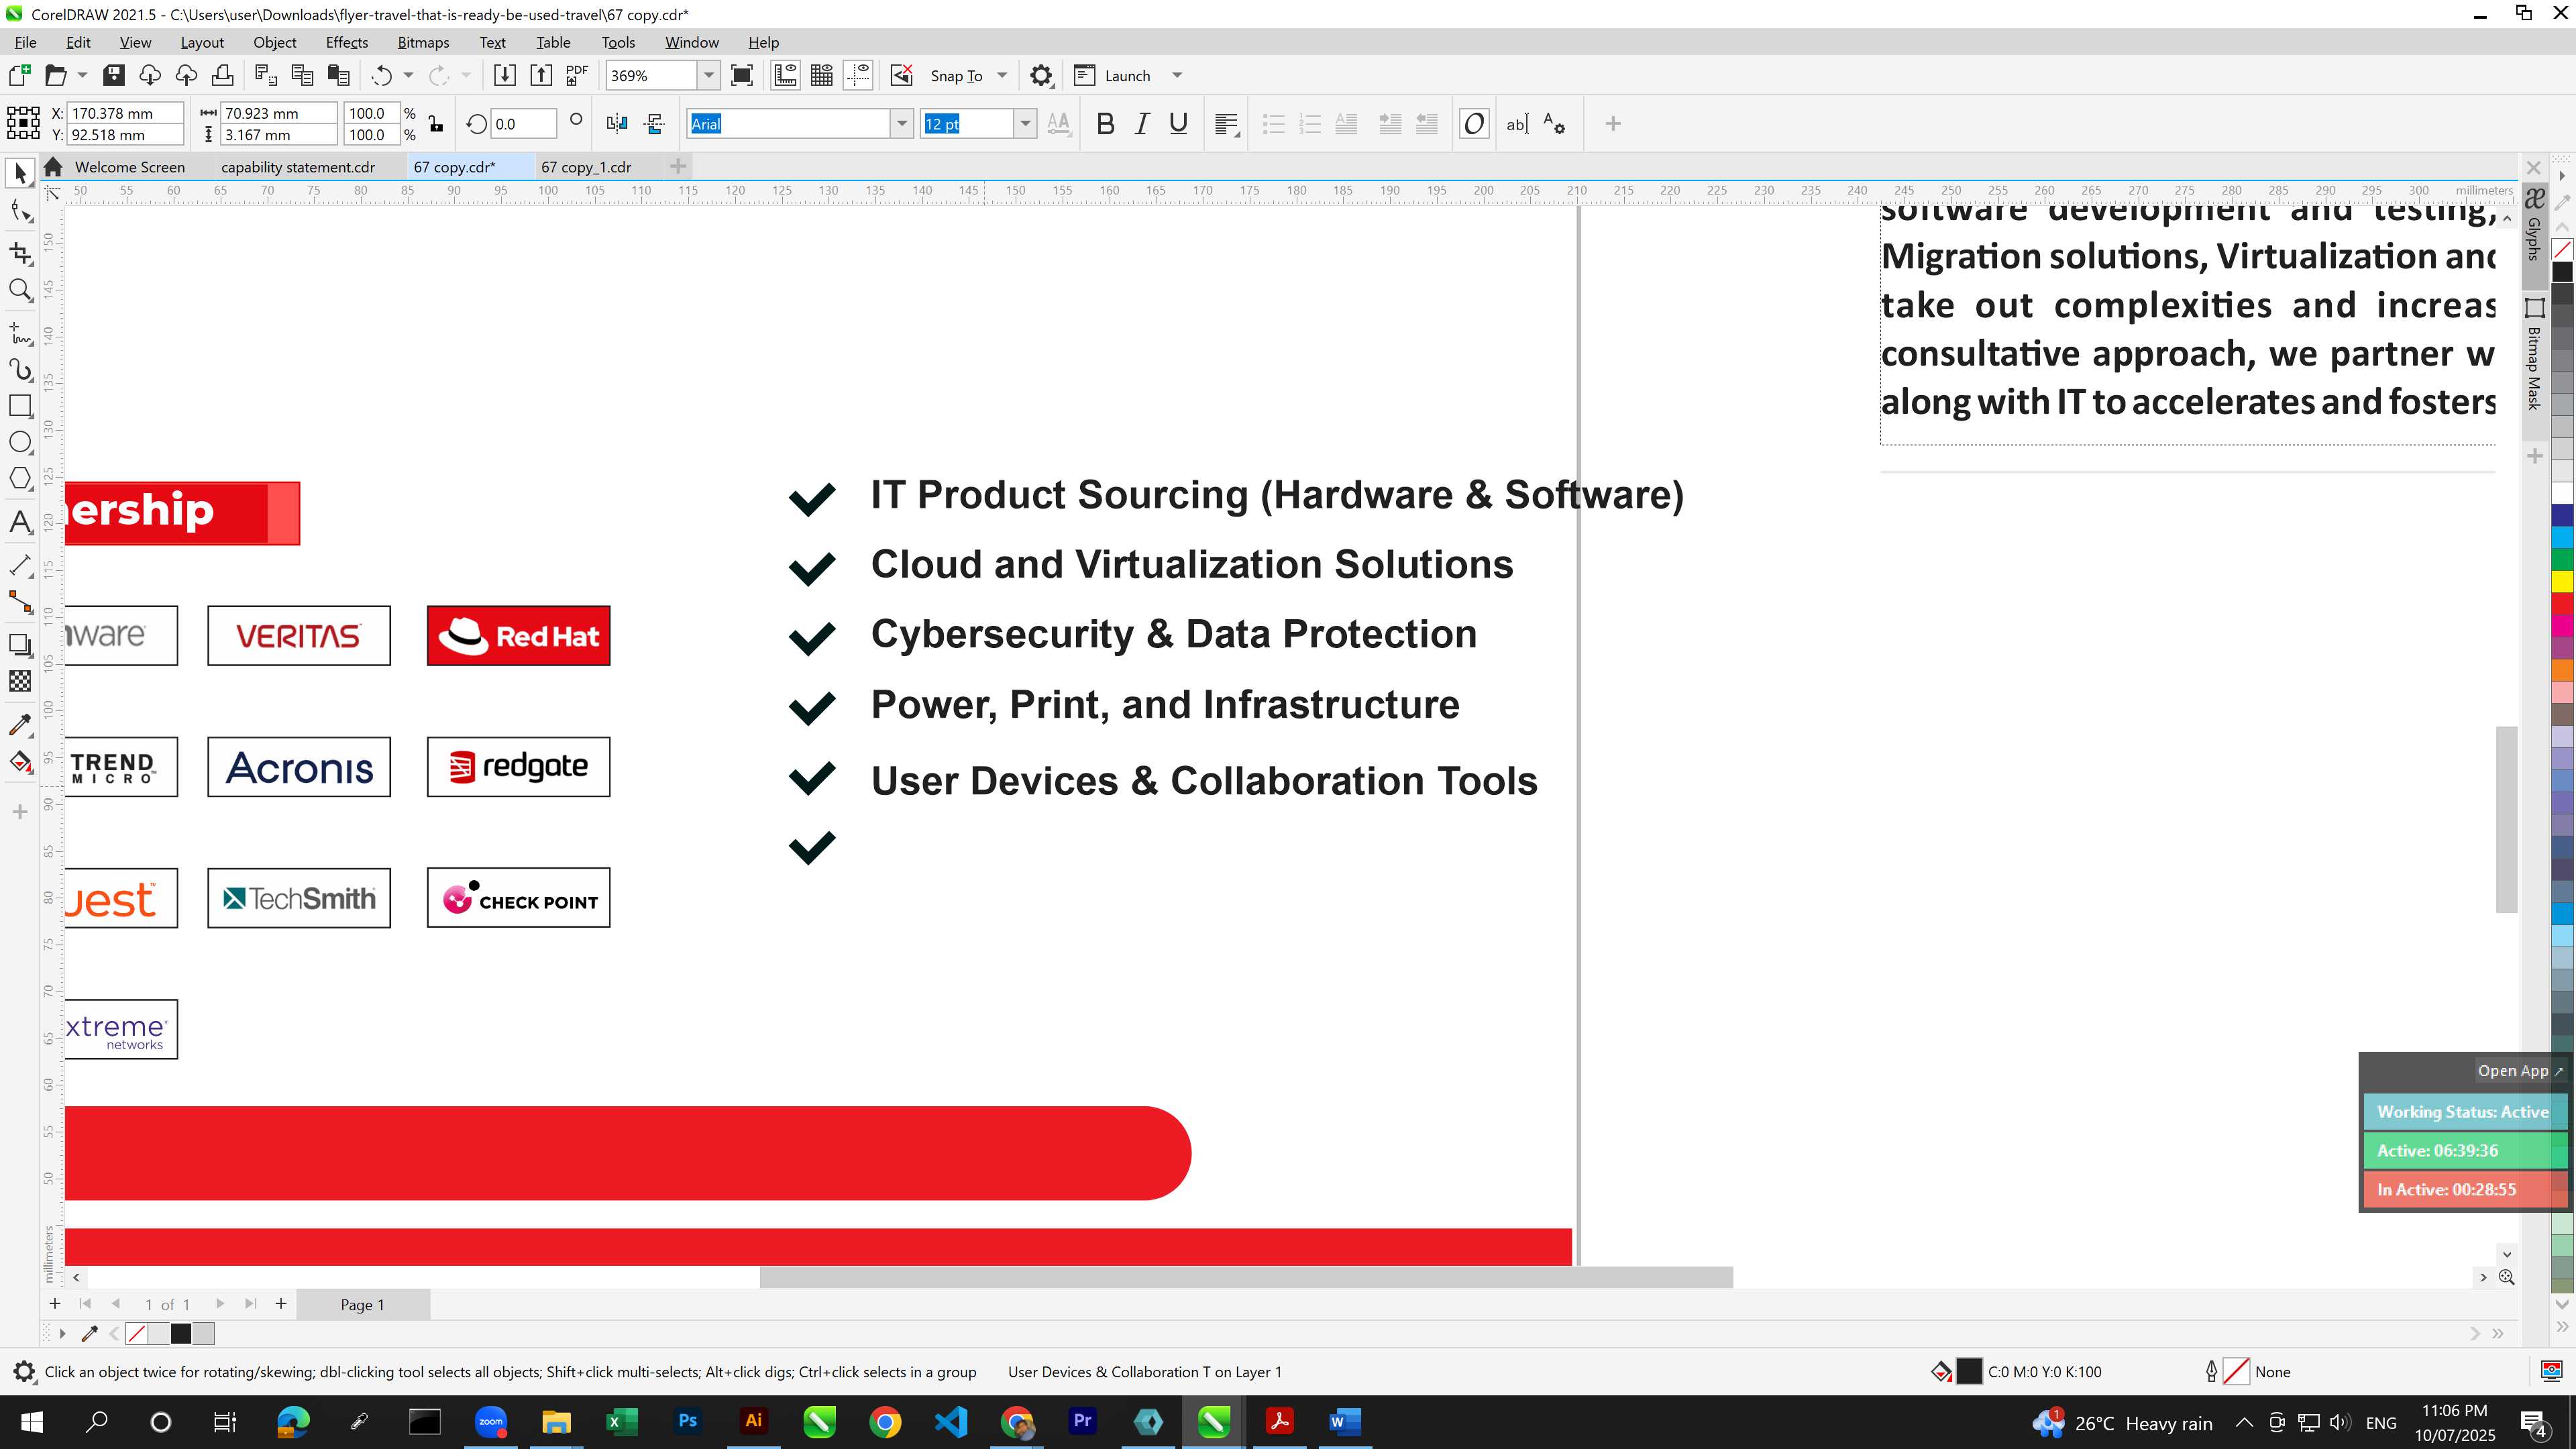Select the Text tool

click(x=20, y=522)
